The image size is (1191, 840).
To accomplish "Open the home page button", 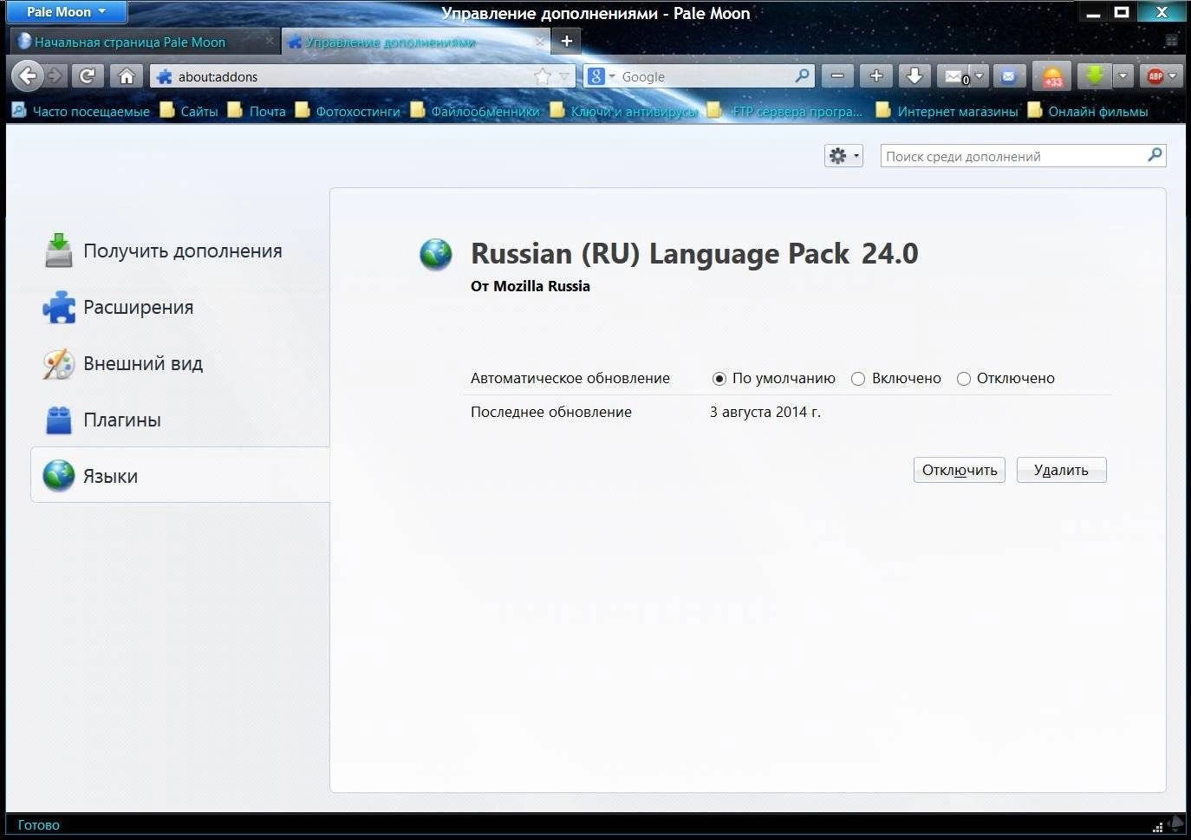I will (127, 76).
